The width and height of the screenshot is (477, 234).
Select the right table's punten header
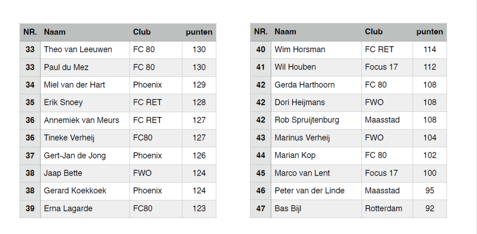[430, 32]
